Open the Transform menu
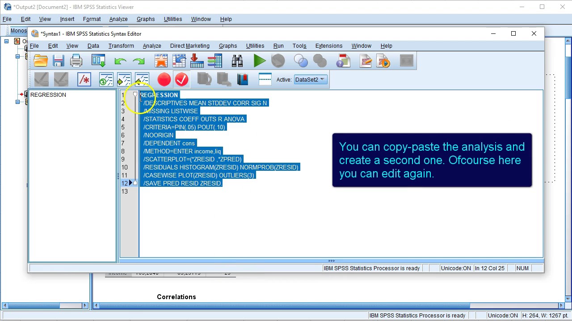This screenshot has height=321, width=572. (121, 46)
